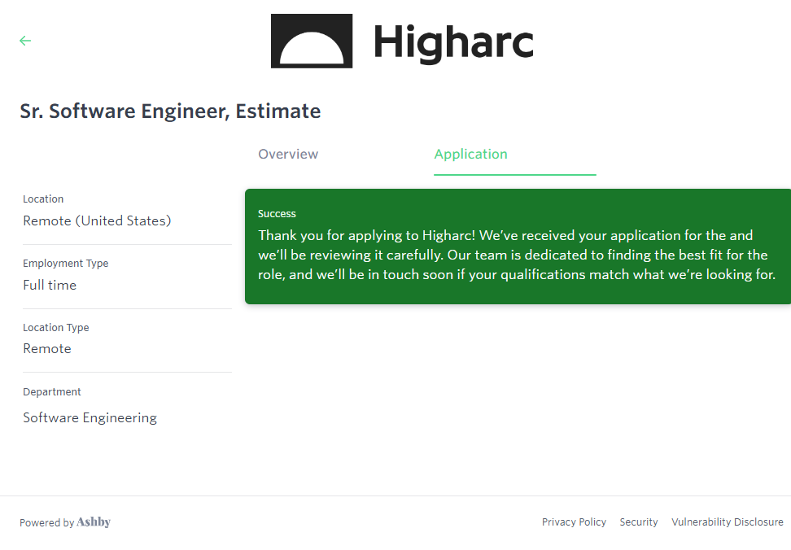
Task: Click the 'Employment Type' label
Action: [65, 264]
